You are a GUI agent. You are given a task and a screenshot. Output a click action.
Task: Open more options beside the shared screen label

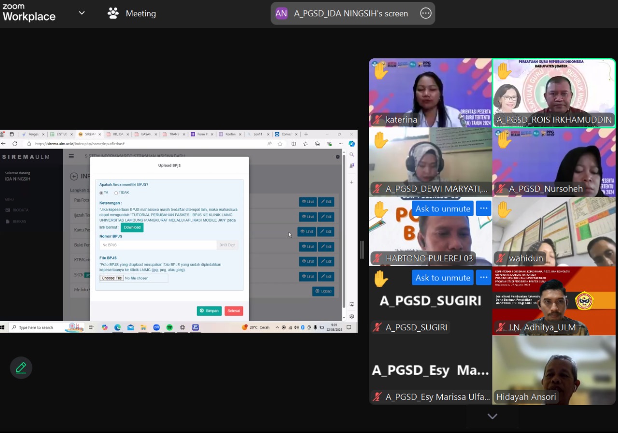(x=425, y=14)
